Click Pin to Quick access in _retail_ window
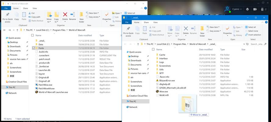 click(128, 31)
